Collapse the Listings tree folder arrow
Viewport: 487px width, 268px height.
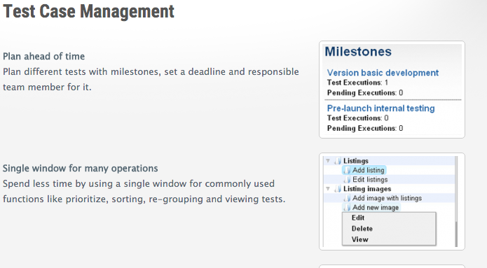point(328,161)
